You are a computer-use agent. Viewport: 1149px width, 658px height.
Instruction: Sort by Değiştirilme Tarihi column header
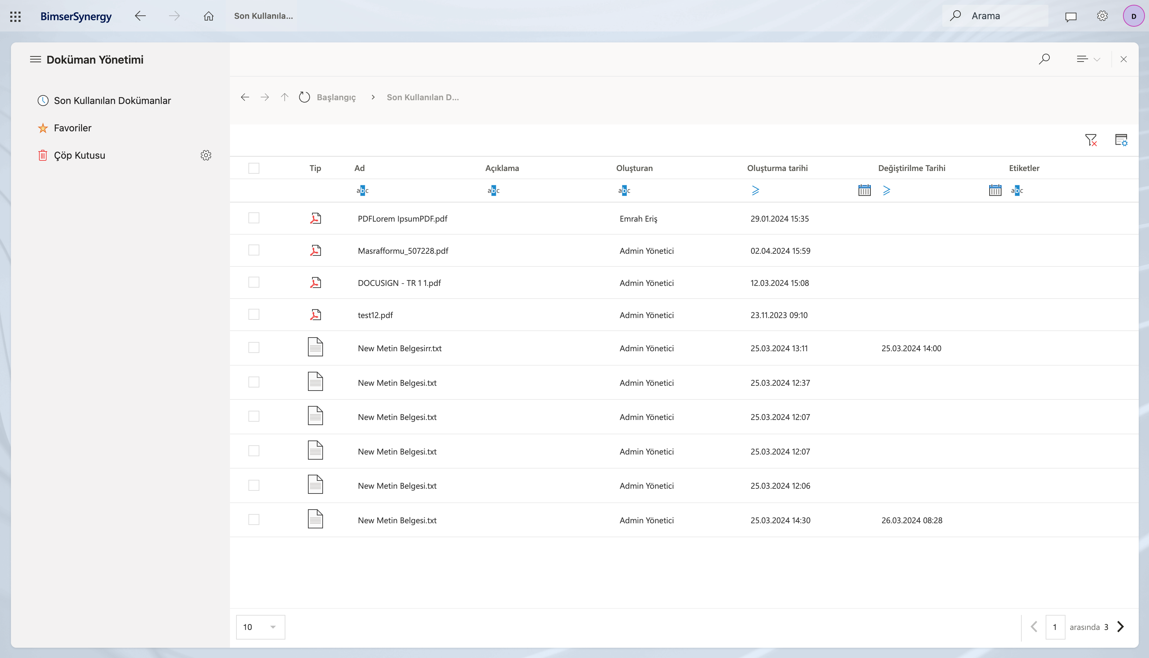(911, 168)
